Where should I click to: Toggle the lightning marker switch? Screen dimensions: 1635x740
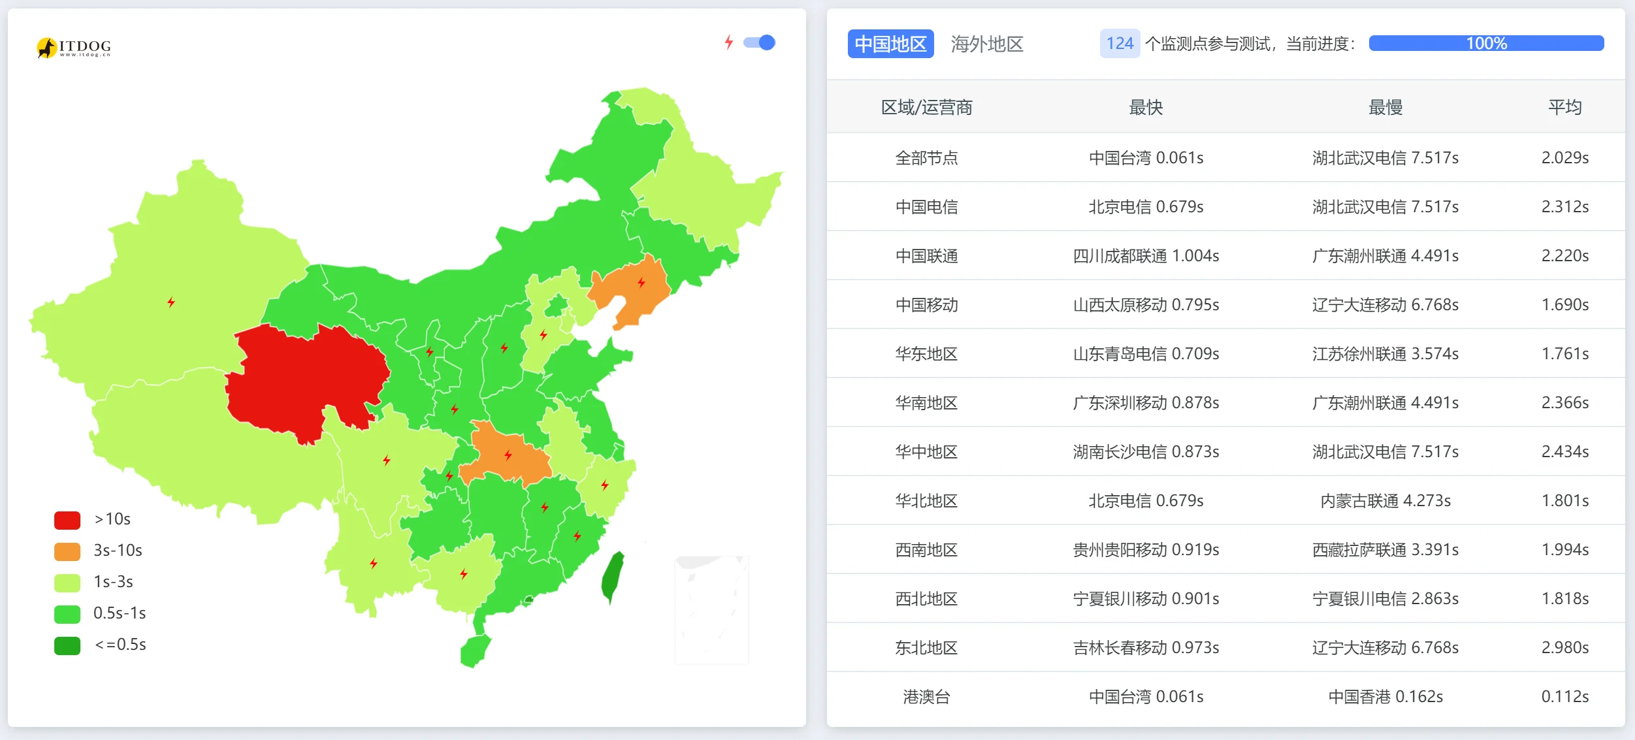(x=759, y=43)
